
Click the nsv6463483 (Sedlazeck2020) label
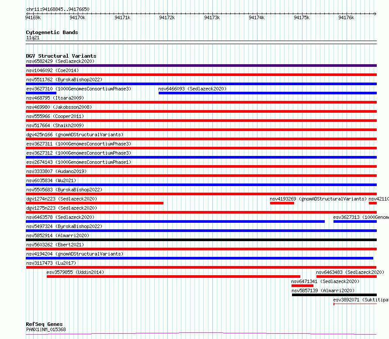click(350, 272)
